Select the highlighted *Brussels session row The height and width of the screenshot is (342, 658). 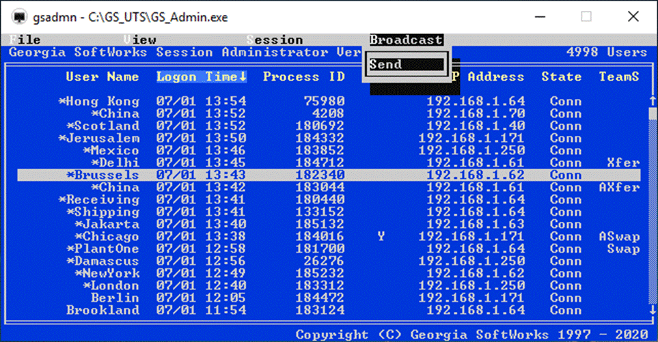pos(329,175)
